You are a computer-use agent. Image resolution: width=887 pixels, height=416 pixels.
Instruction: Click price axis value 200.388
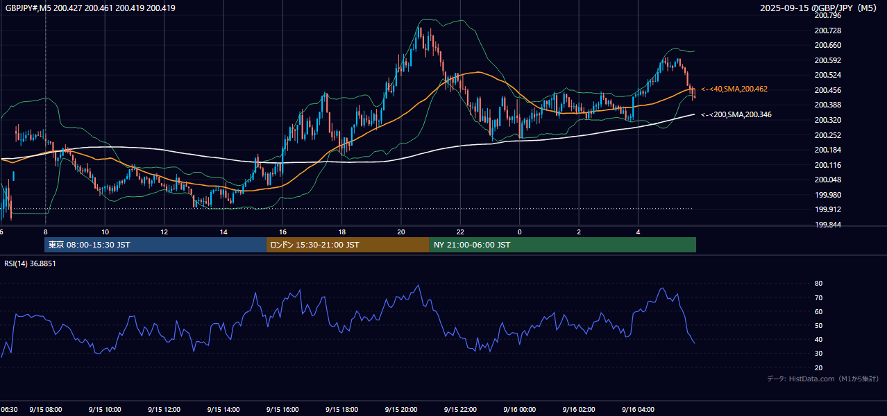(x=828, y=105)
